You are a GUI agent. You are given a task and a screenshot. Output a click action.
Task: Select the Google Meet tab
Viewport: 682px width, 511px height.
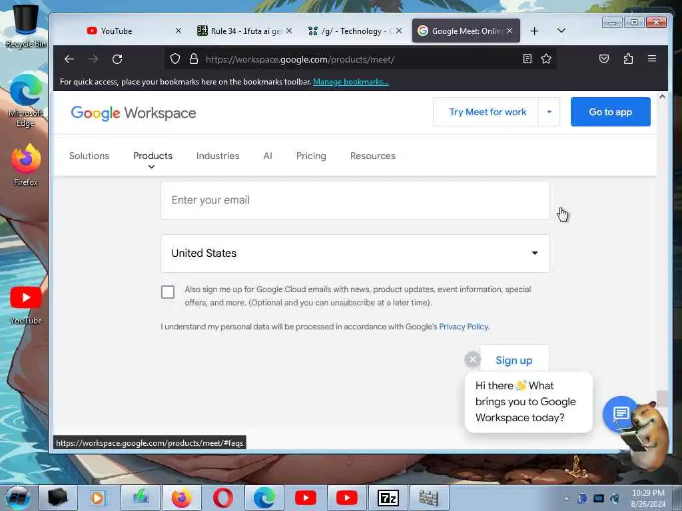coord(466,31)
